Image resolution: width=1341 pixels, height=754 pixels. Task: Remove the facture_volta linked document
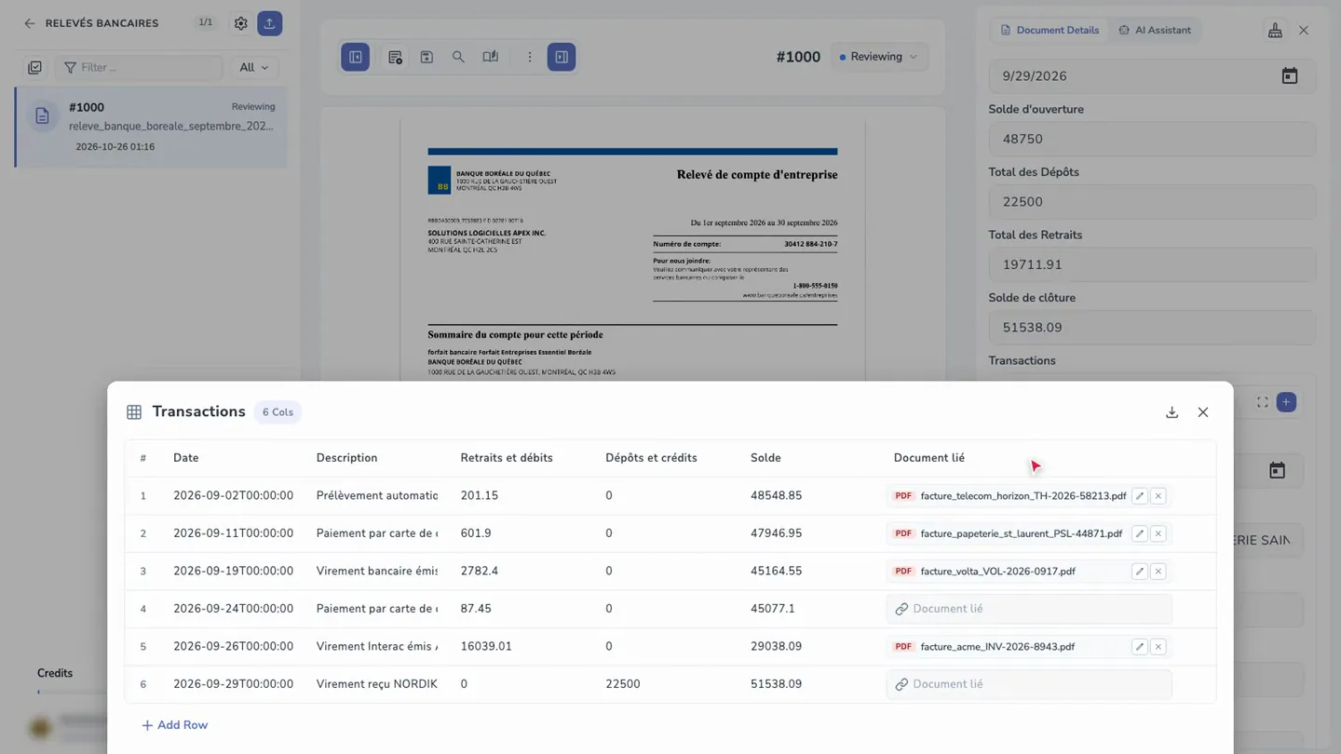point(1158,572)
